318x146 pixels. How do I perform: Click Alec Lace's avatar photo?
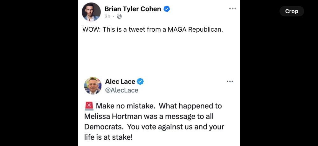93,86
